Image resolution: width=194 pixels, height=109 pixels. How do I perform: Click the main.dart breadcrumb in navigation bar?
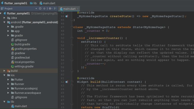(47, 3)
